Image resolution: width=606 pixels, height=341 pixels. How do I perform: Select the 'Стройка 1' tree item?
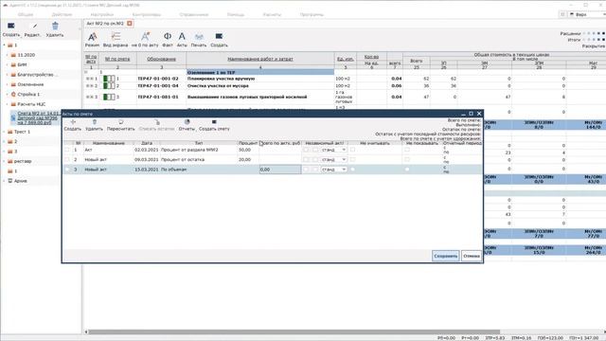[28, 95]
